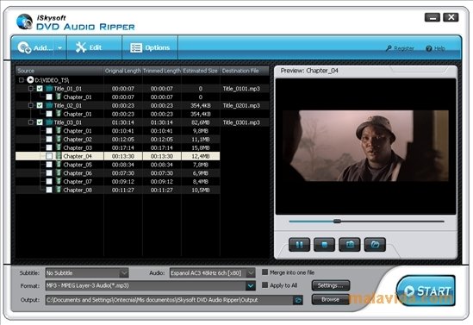Check Chapter_01 under Title_01_01

(x=49, y=97)
